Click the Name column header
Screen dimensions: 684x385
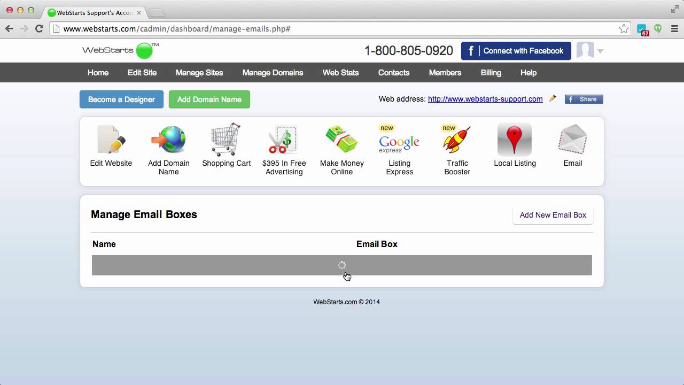tap(104, 244)
